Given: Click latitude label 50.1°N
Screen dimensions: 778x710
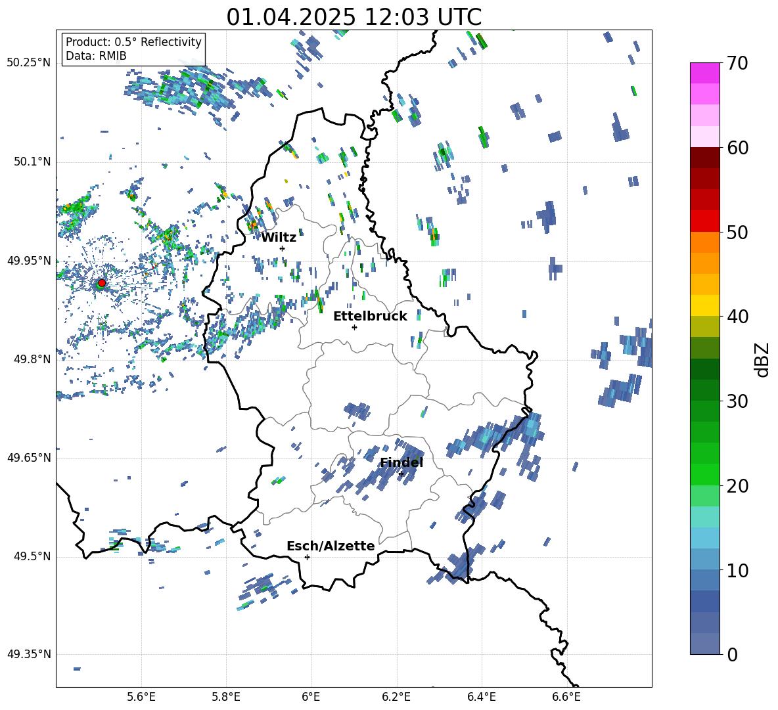Looking at the screenshot, I should point(32,162).
